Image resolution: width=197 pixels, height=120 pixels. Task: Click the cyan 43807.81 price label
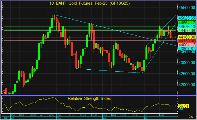[187, 49]
